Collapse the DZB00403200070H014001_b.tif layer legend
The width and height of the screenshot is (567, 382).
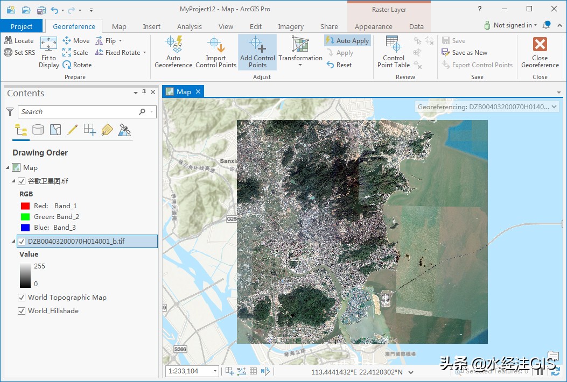coord(14,242)
